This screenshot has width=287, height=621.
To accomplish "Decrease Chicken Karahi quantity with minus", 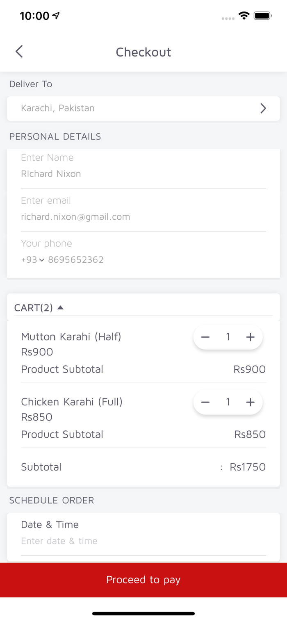I will [205, 402].
